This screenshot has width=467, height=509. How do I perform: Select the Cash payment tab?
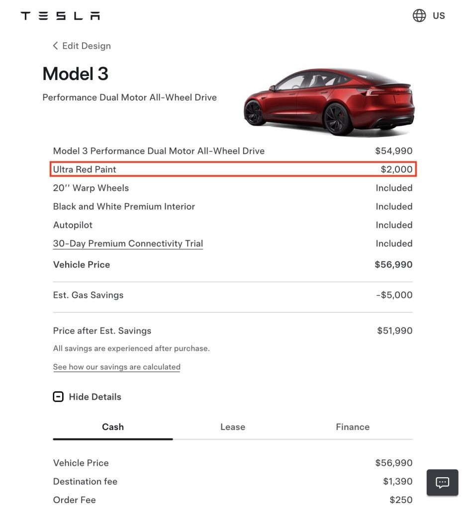pos(113,427)
